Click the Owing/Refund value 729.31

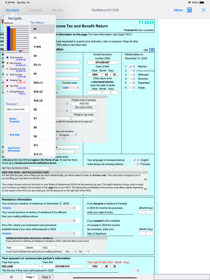22,94
